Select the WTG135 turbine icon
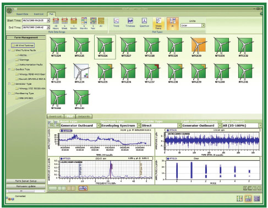 105,73
